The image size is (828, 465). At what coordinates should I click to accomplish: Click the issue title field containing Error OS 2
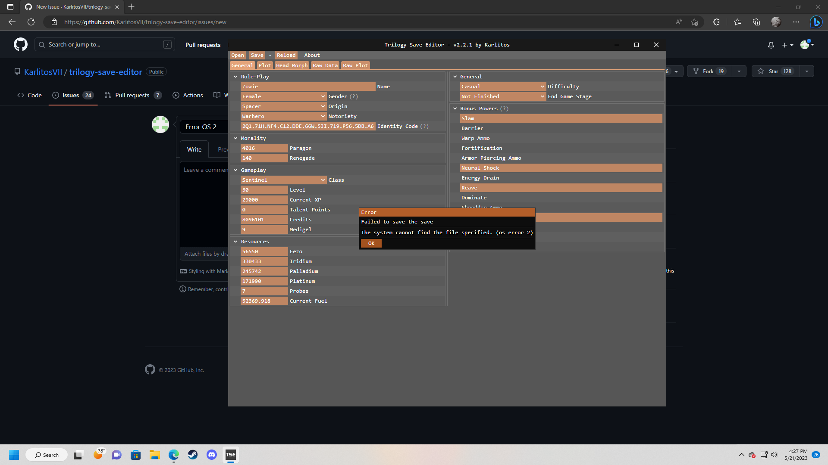pyautogui.click(x=203, y=126)
